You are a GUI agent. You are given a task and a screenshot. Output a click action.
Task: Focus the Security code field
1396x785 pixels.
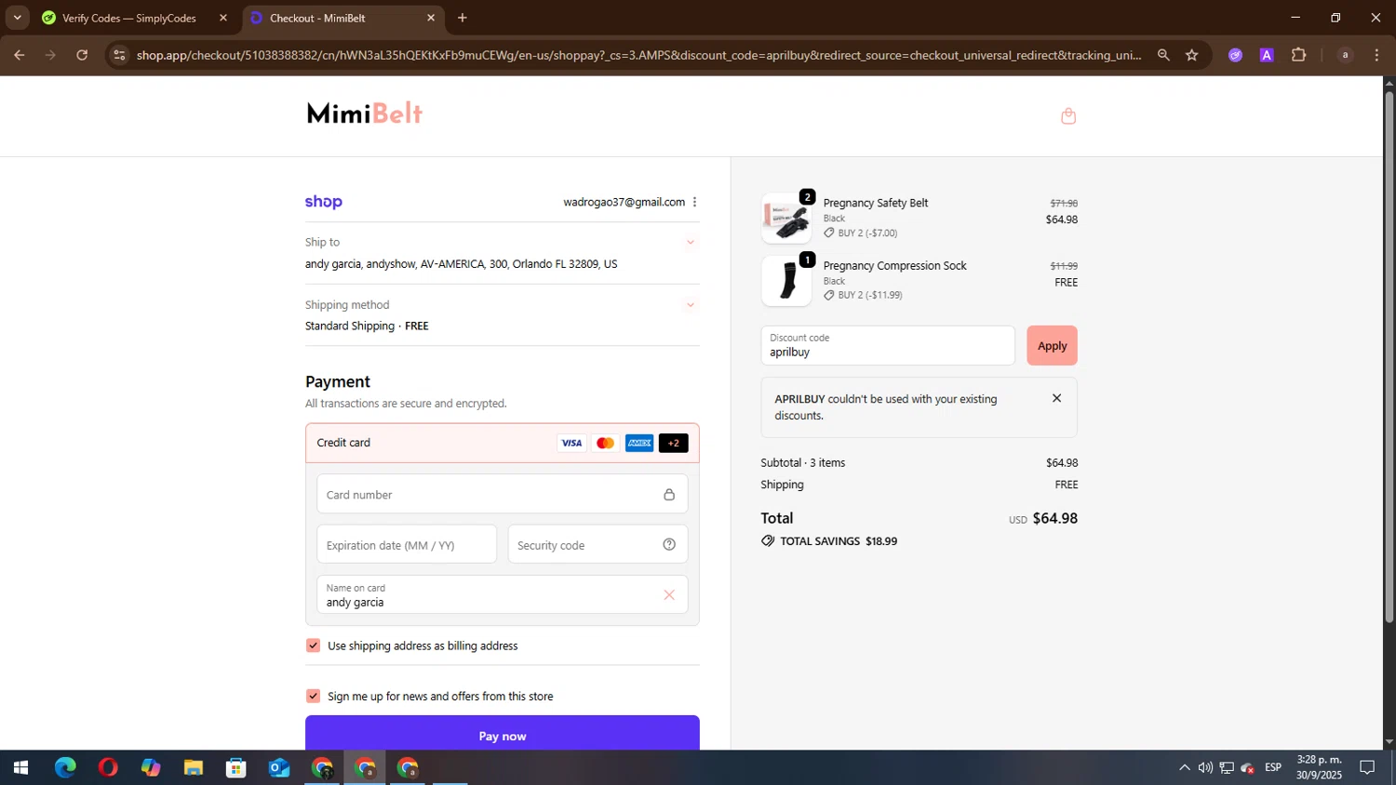[597, 544]
